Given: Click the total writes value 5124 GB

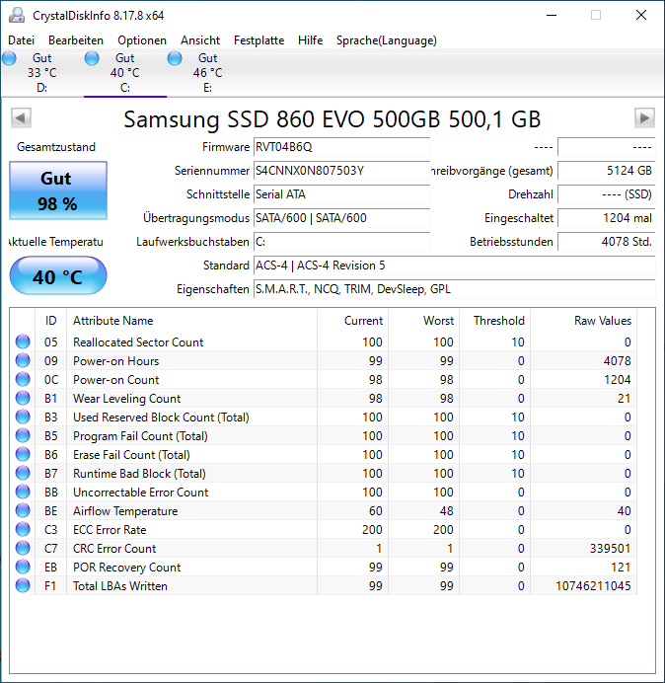Looking at the screenshot, I should pos(606,171).
